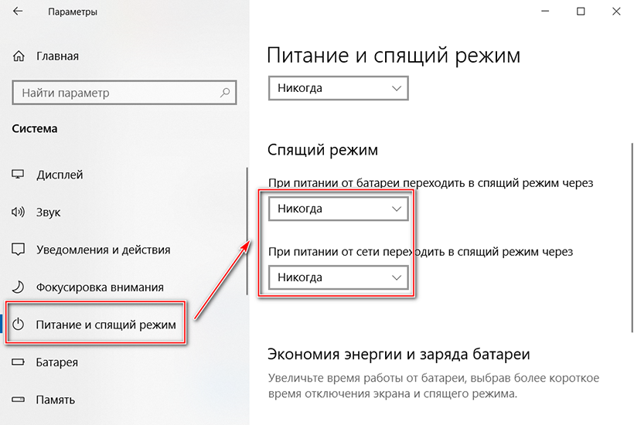The image size is (634, 425).
Task: Click the Notifications and actions icon
Action: coord(19,250)
